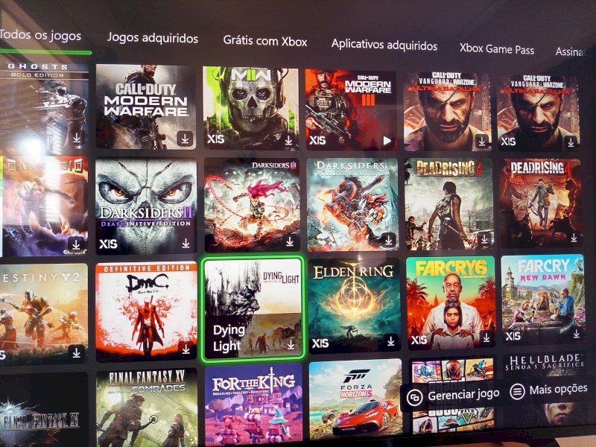
Task: Open Darksiders III game tile
Action: [x=252, y=204]
